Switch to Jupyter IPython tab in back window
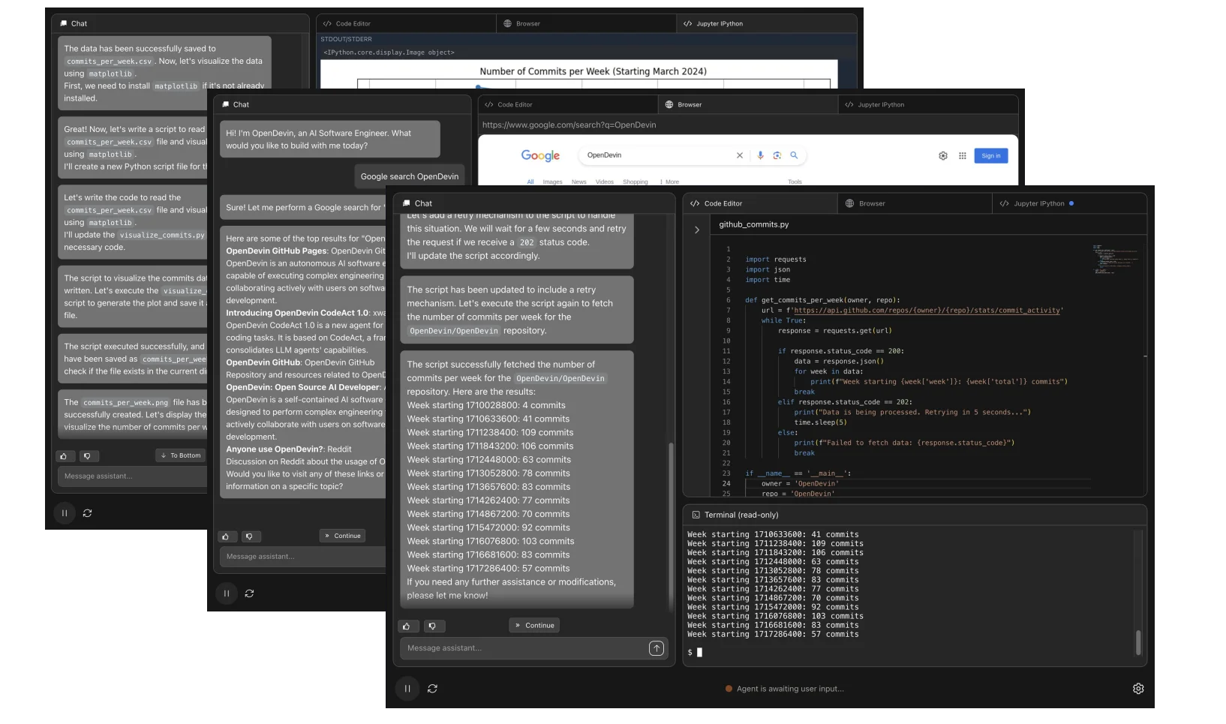Viewport: 1226px width, 724px height. click(x=766, y=24)
